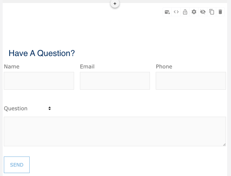Viewport: 231px width, 176px height.
Task: Select the Email field label
Action: click(x=87, y=67)
